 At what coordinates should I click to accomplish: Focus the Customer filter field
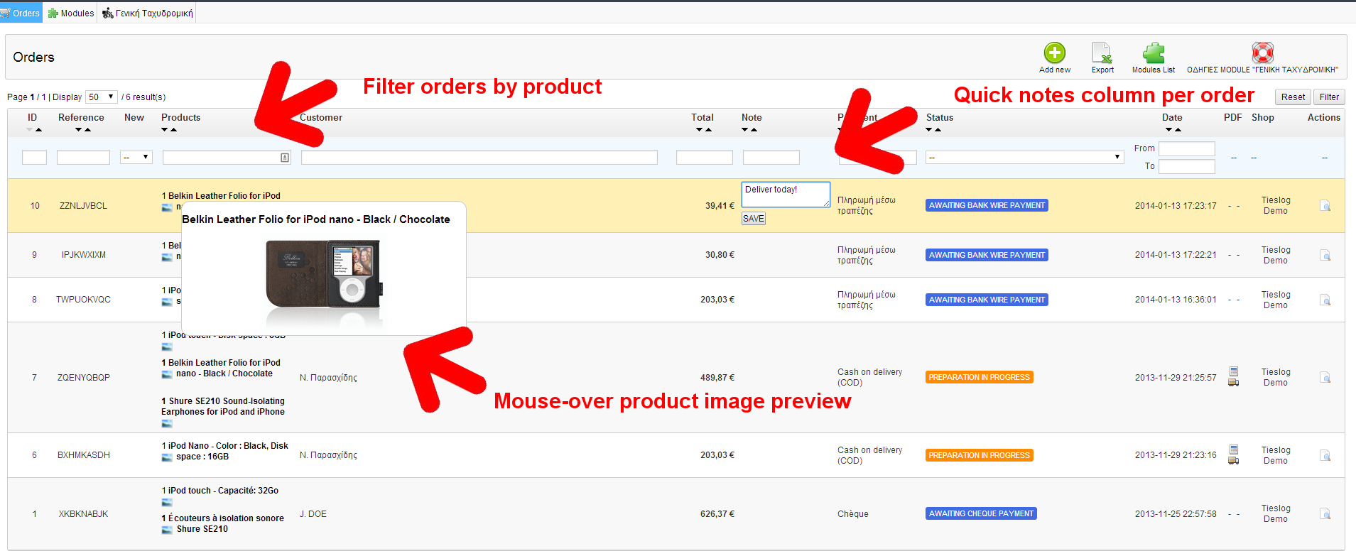[x=479, y=157]
